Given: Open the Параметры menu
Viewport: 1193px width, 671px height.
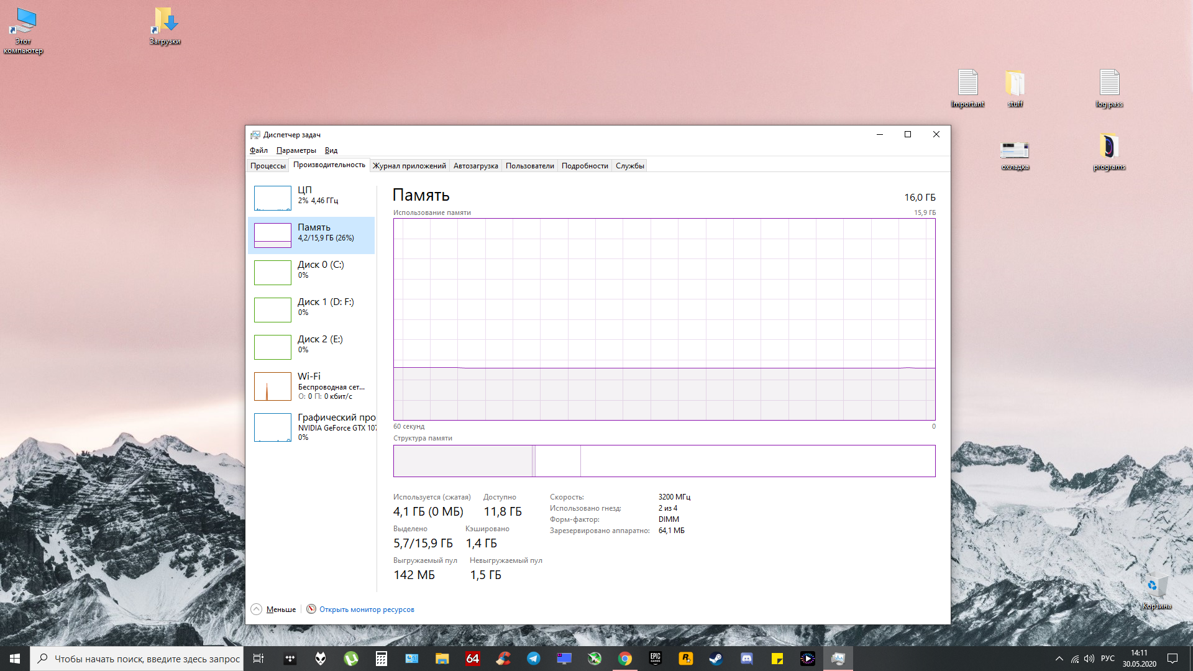Looking at the screenshot, I should point(296,150).
